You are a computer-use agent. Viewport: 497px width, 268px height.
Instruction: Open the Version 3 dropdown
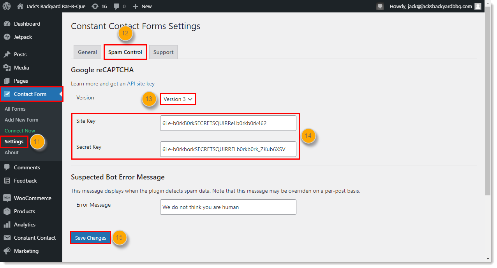[x=178, y=99]
